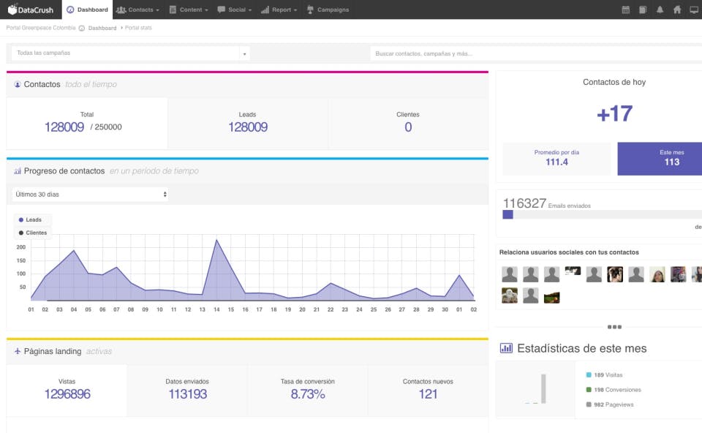The width and height of the screenshot is (702, 433).
Task: Expand the Report dropdown menu
Action: 279,10
